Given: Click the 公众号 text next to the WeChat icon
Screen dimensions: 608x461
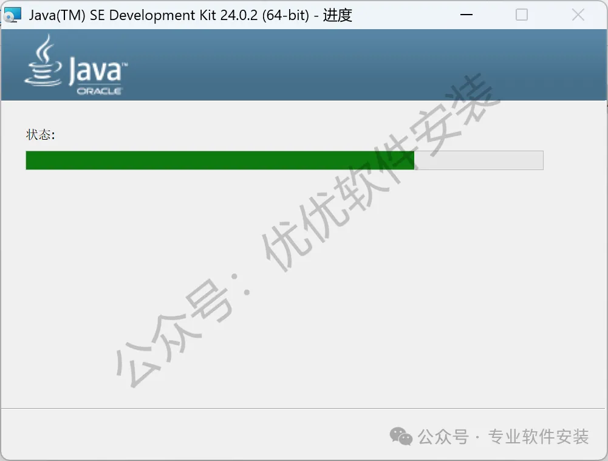Looking at the screenshot, I should 443,437.
